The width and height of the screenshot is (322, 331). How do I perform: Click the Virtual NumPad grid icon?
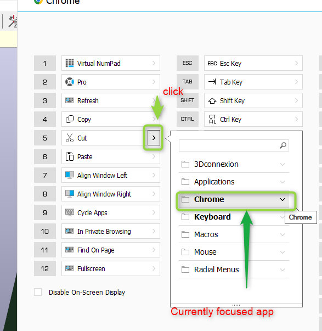tap(70, 63)
